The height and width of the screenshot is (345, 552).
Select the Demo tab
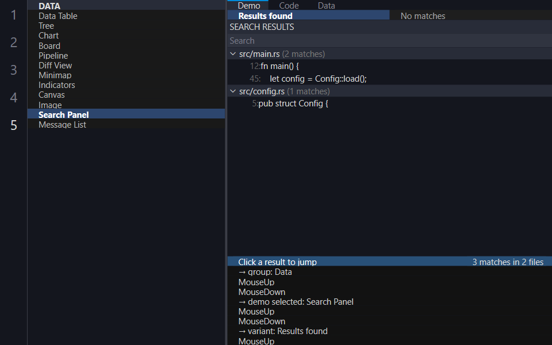tap(249, 5)
